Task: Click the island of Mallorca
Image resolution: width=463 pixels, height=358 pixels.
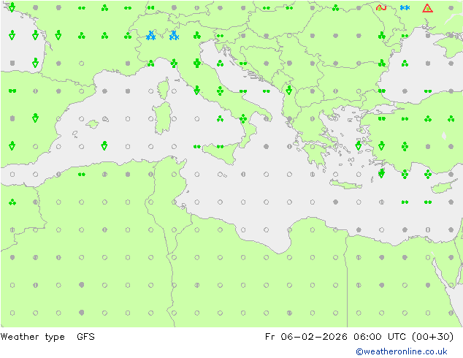Action: point(93,124)
